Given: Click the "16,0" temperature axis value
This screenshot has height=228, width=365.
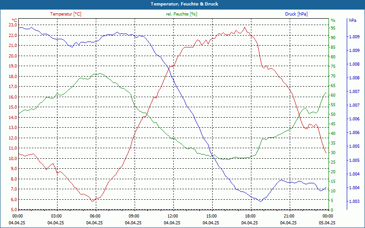Looking at the screenshot, I should point(13,97).
